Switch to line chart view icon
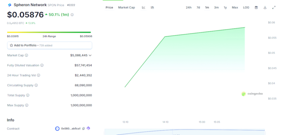The image size is (288, 135). pos(144,8)
